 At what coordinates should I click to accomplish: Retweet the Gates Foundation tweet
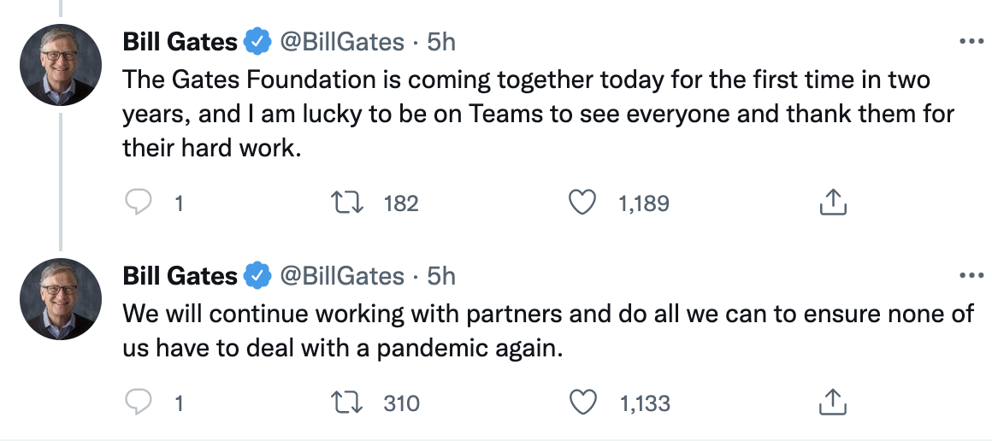(347, 203)
